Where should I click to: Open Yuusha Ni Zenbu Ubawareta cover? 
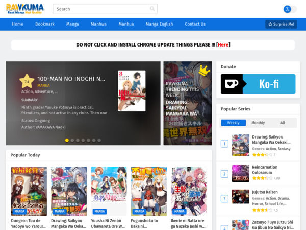coord(109,191)
